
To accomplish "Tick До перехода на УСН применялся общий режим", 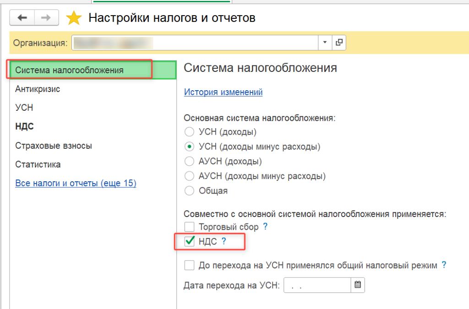I will coord(190,266).
